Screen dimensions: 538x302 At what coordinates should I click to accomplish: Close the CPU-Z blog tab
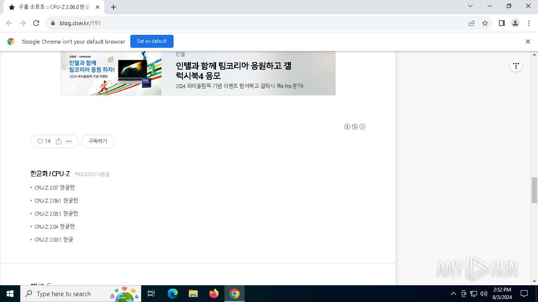[x=98, y=7]
